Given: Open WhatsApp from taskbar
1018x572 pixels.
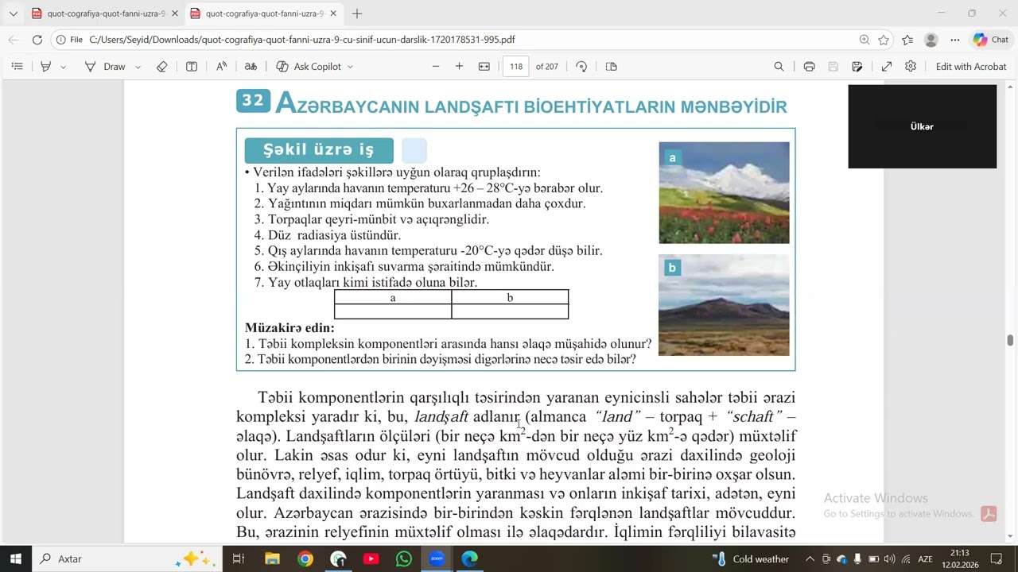Looking at the screenshot, I should click(404, 558).
